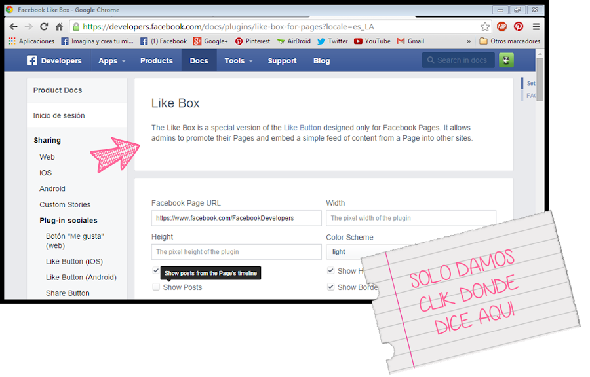Viewport: 590px width, 377px height.
Task: Go back with the browser back arrow
Action: click(x=14, y=27)
